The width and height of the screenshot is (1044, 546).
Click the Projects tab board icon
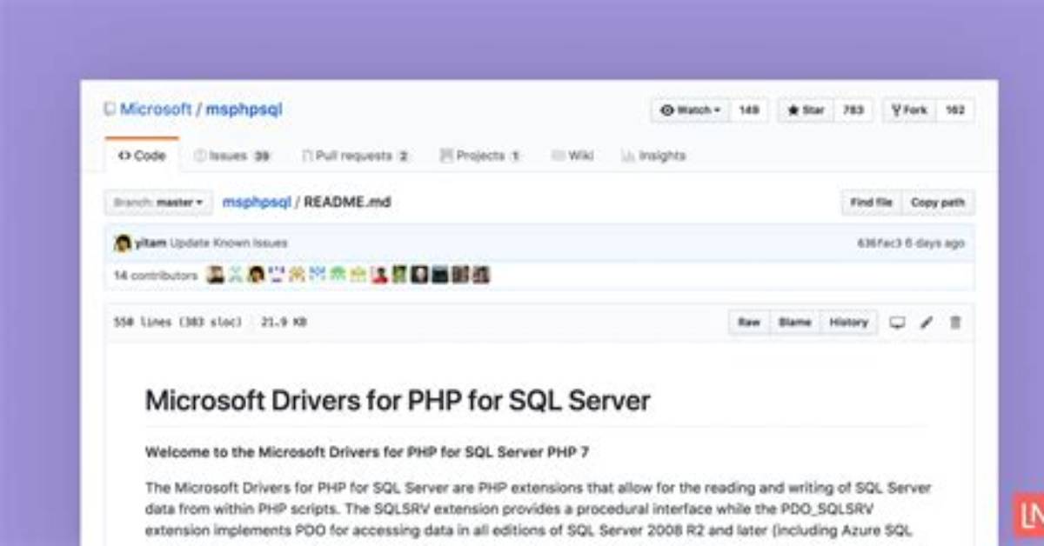coord(446,156)
